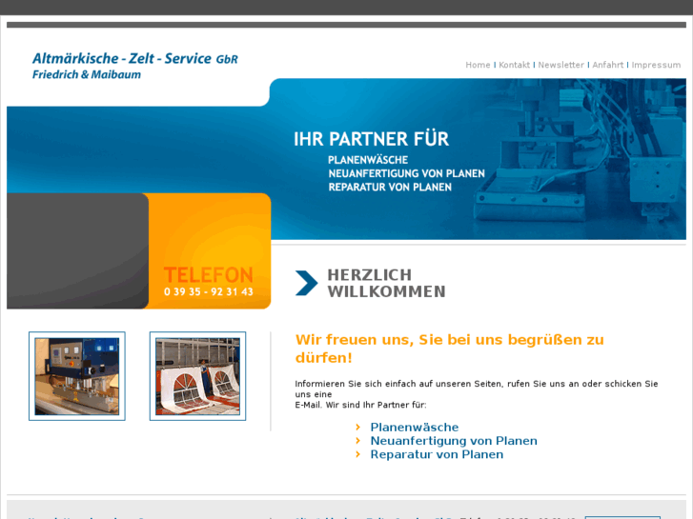Click the orange arrow bullet before Neuanfertigung
The height and width of the screenshot is (519, 693).
tap(358, 441)
